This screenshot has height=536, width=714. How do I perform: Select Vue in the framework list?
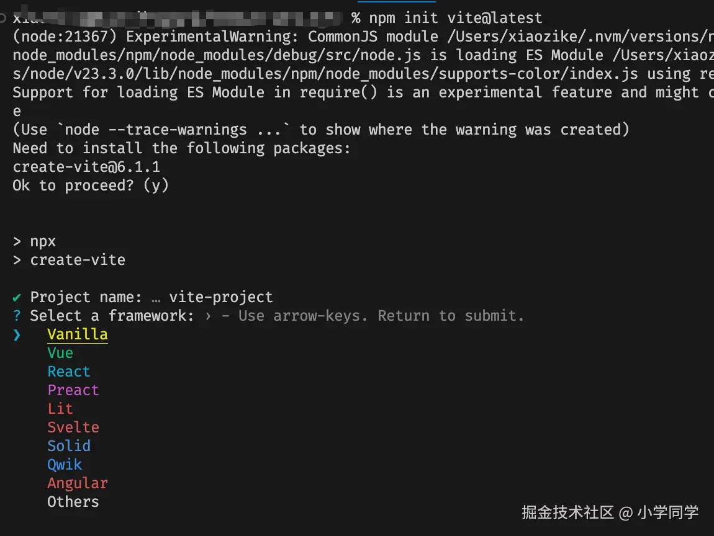click(60, 353)
